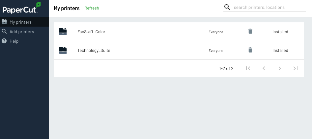The image size is (312, 139).
Task: Remove Technology_Suite printer with trash icon
Action: pyautogui.click(x=250, y=50)
